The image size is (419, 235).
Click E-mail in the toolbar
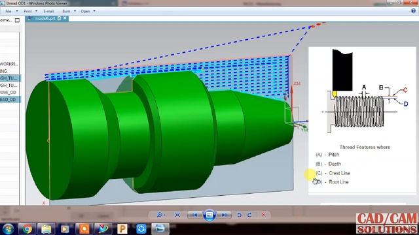pos(48,11)
